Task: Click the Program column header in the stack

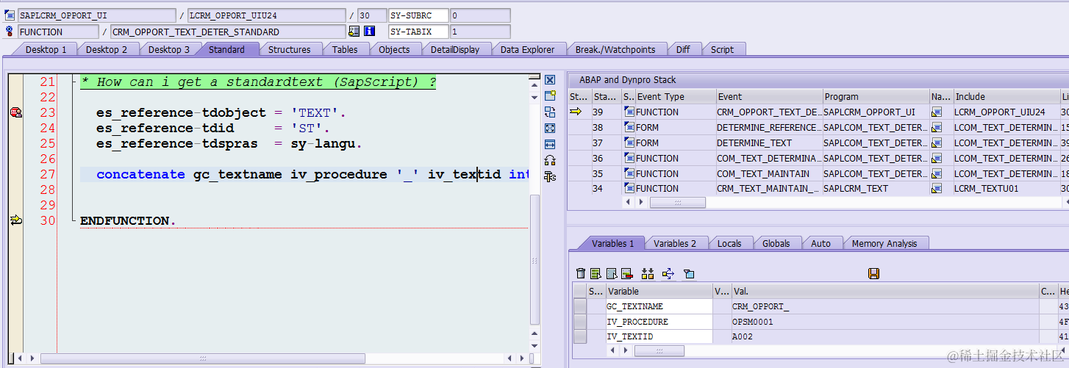Action: (876, 96)
